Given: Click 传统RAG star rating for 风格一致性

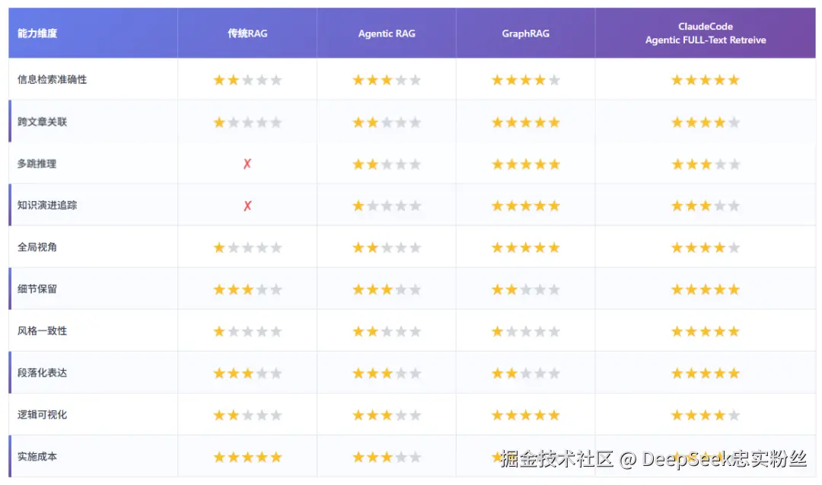Looking at the screenshot, I should 247,331.
